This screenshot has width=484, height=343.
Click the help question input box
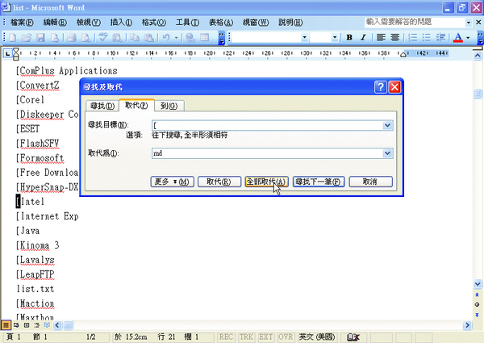coord(415,23)
